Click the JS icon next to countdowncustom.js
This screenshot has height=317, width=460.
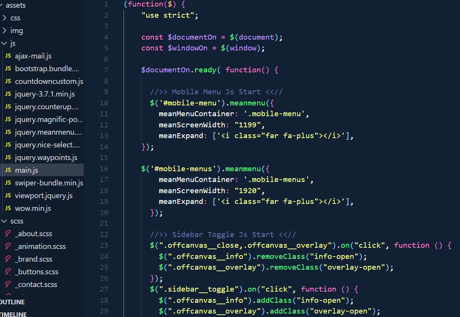pyautogui.click(x=8, y=82)
